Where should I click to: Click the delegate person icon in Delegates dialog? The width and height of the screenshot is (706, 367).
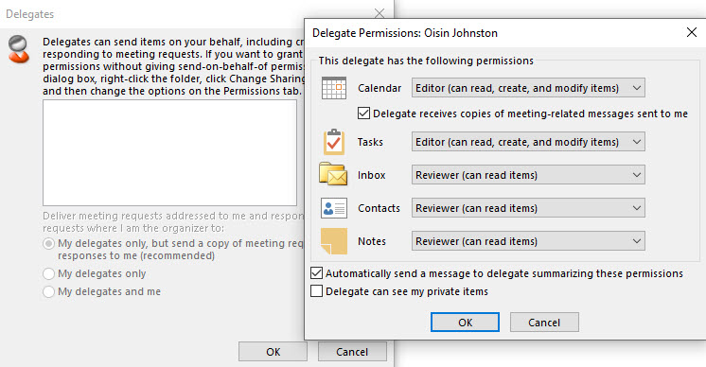click(x=19, y=49)
